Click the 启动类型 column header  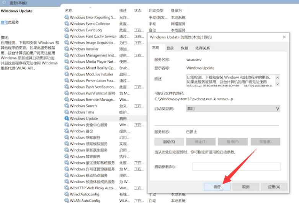point(156,11)
